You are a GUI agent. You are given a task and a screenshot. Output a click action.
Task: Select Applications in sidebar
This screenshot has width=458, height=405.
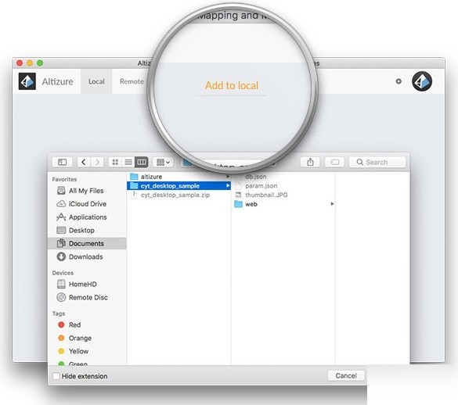tap(87, 217)
